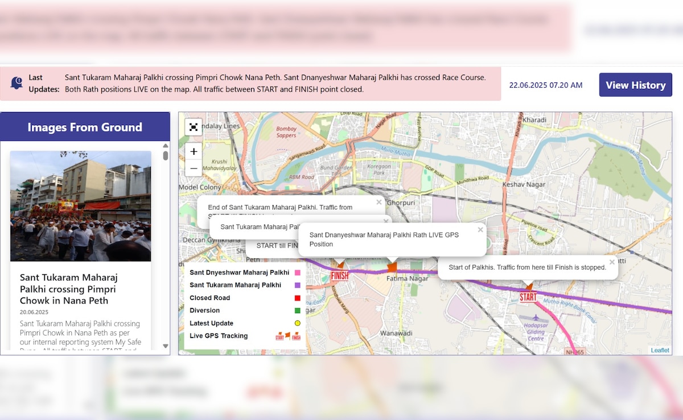Select the orange live GPS Rath marker
The width and height of the screenshot is (683, 420).
coord(392,267)
